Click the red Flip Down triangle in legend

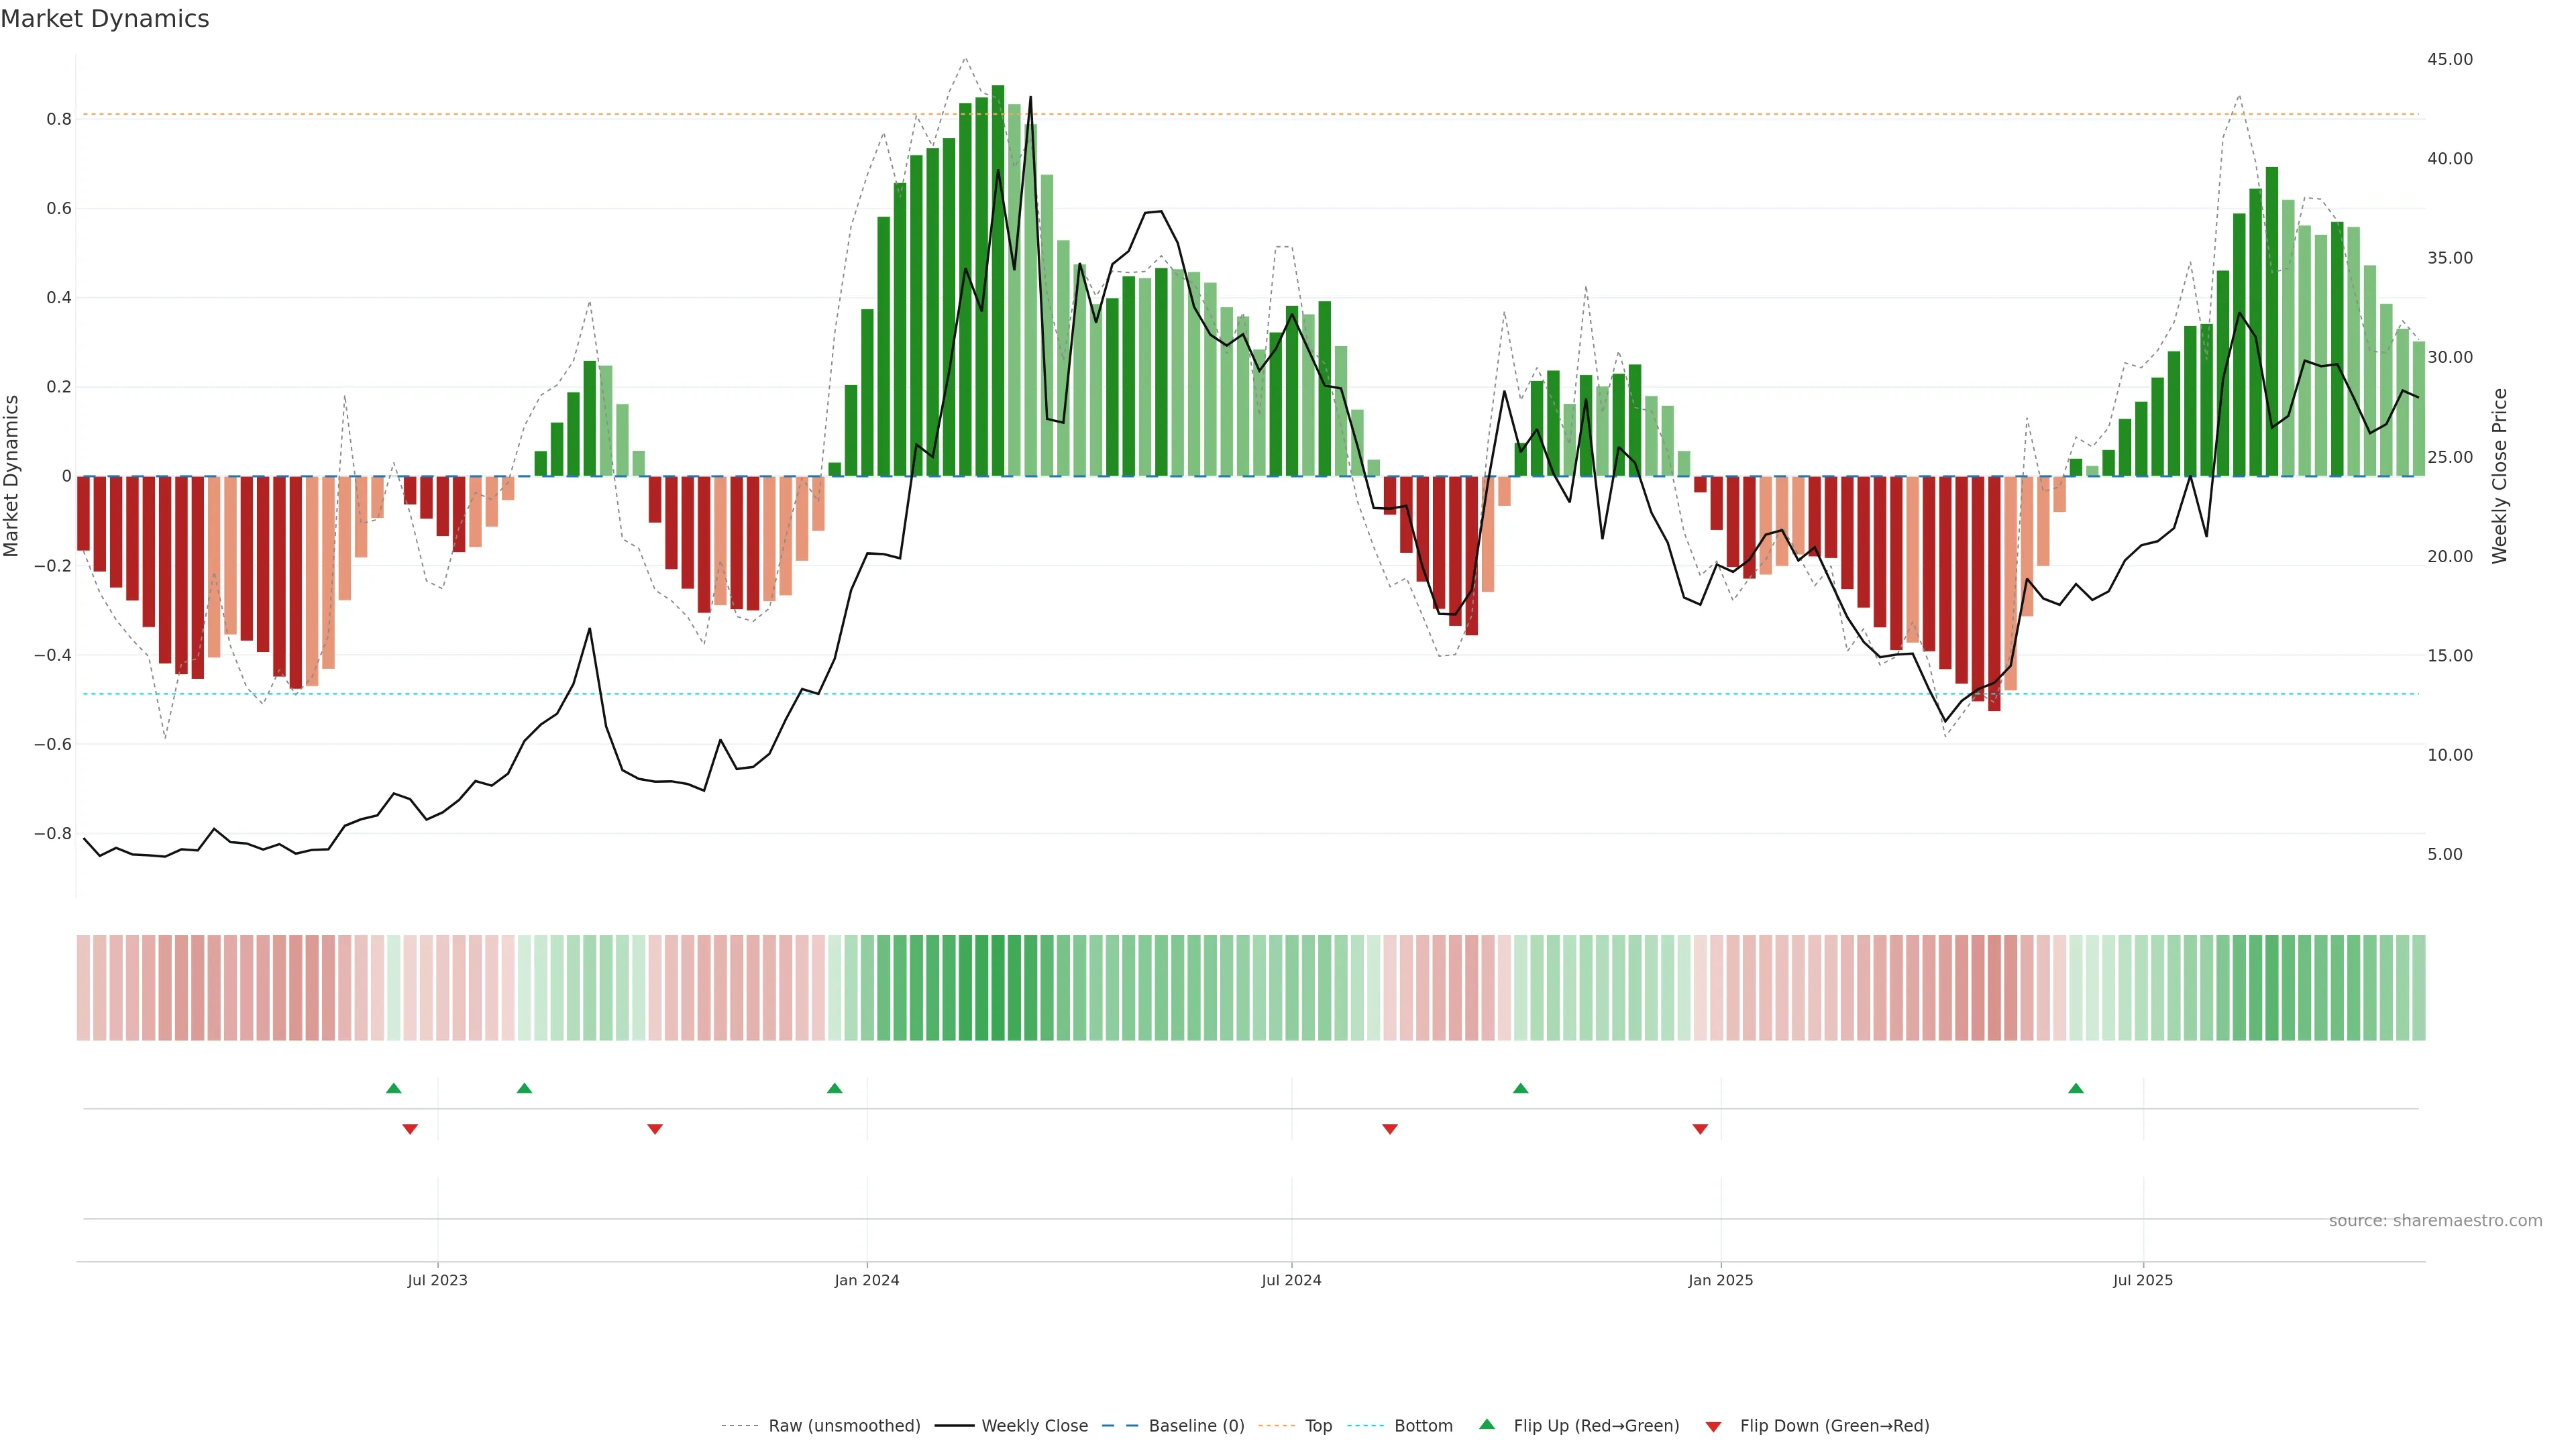(x=1713, y=1426)
